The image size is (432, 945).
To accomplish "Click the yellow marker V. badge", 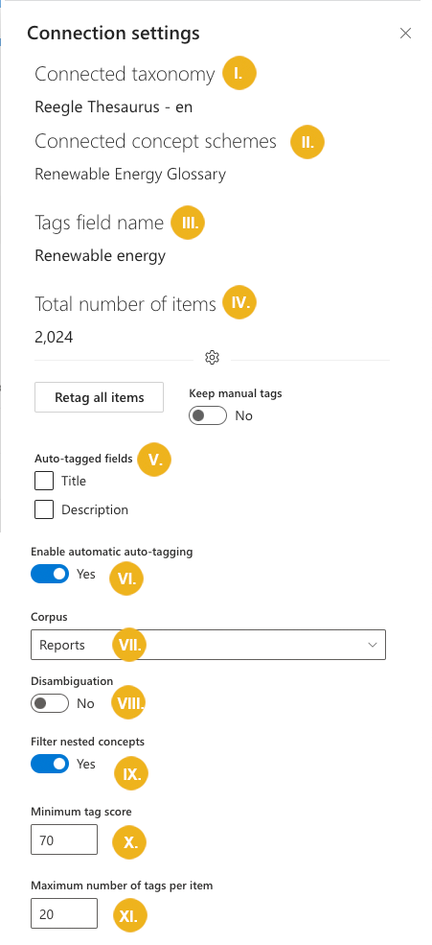I will [x=154, y=460].
